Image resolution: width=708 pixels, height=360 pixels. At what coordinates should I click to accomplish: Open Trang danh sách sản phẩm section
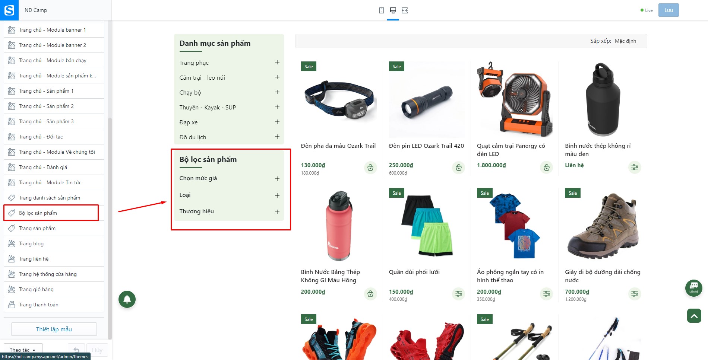pos(54,198)
